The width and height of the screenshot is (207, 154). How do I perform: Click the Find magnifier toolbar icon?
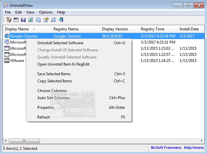[53, 20]
